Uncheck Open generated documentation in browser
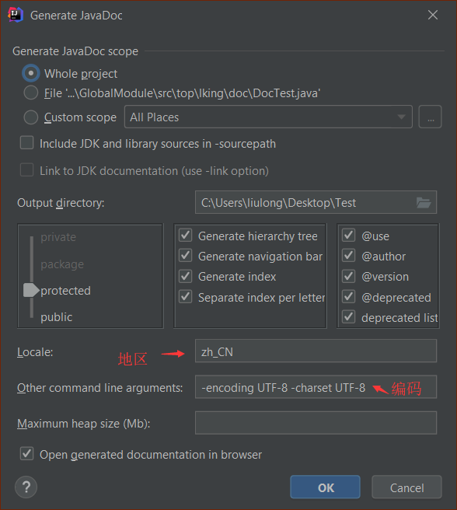457x510 pixels. tap(26, 454)
